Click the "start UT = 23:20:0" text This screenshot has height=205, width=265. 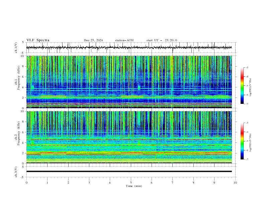point(162,40)
